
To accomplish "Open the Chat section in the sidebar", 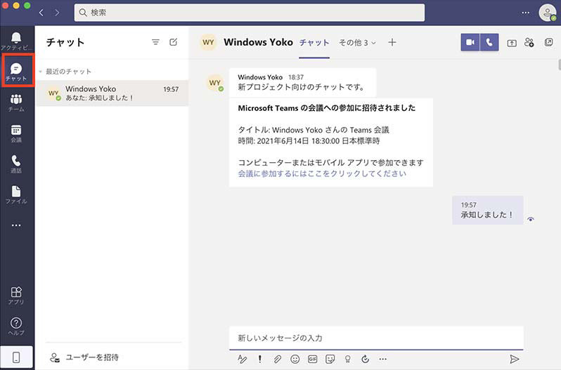I will coord(17,72).
